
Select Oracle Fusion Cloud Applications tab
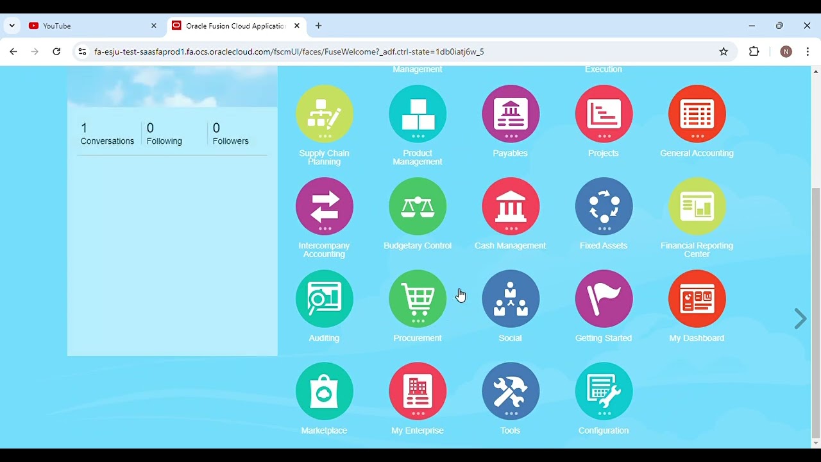pos(236,26)
